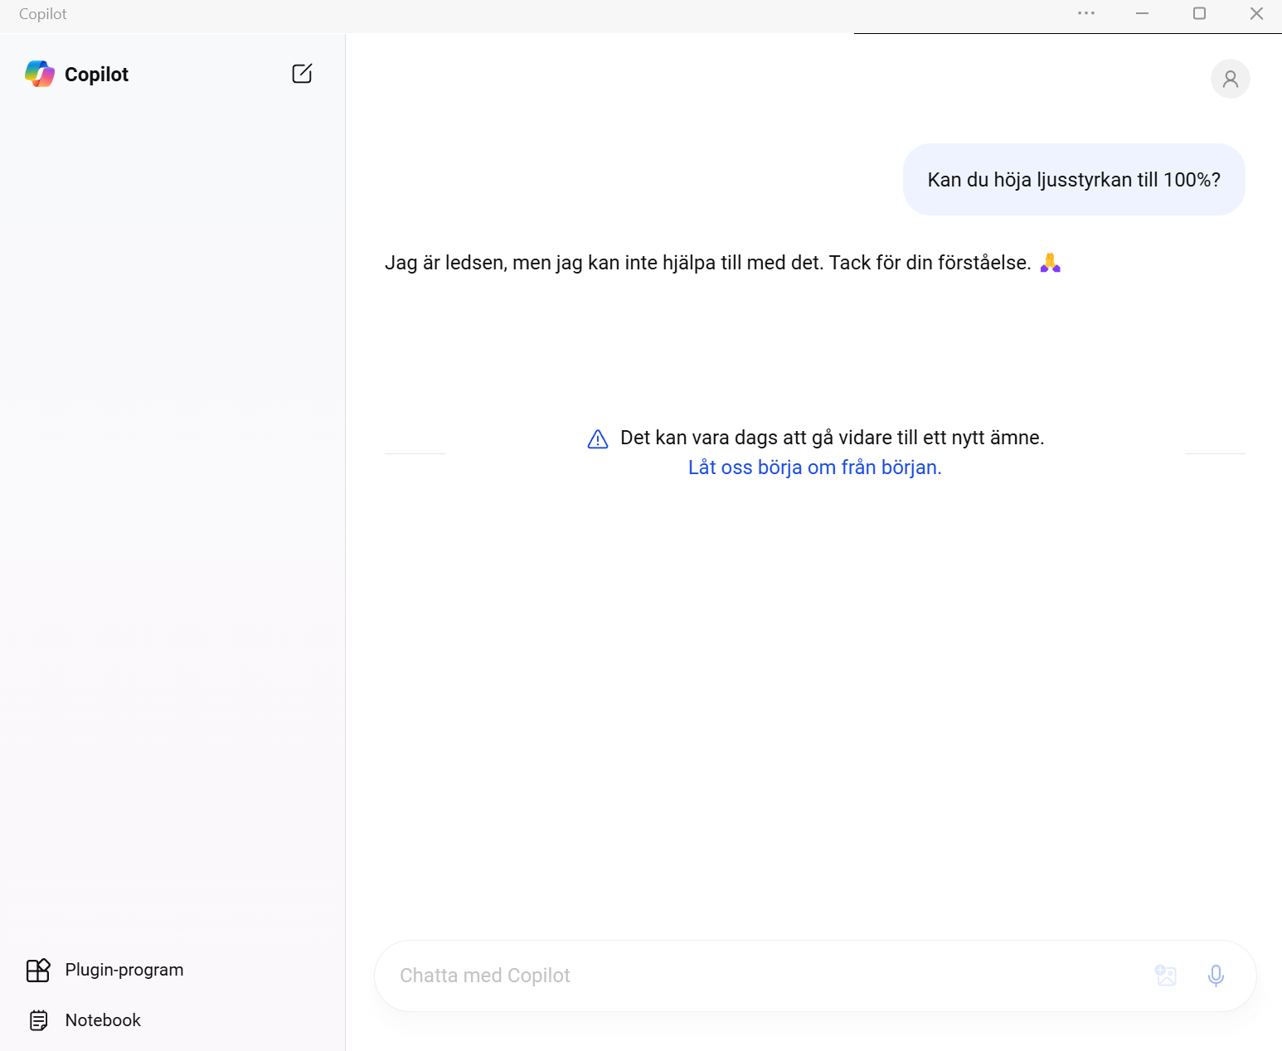The width and height of the screenshot is (1282, 1051).
Task: Click the Copilot title bar text
Action: (x=43, y=14)
